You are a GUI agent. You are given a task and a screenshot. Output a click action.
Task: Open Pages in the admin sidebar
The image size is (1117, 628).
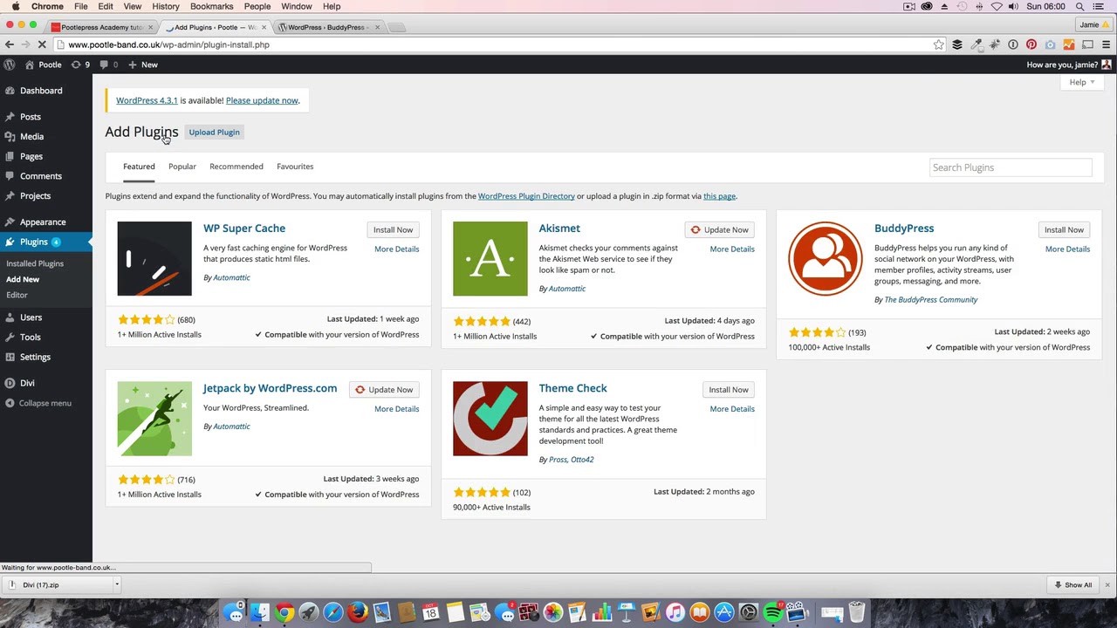(31, 157)
